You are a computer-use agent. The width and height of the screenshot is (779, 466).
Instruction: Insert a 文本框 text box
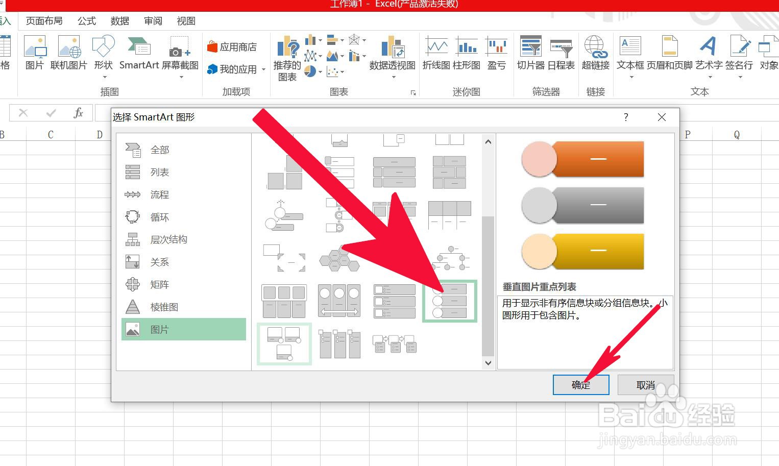[x=629, y=51]
